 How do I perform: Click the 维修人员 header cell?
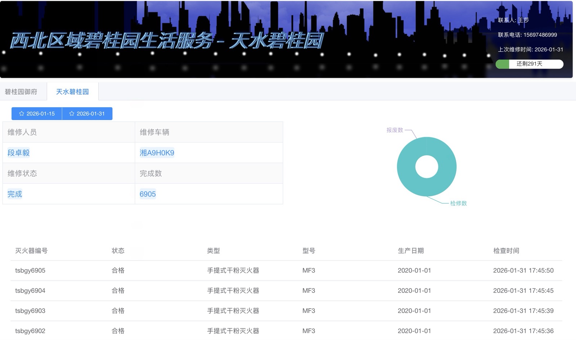click(x=69, y=132)
